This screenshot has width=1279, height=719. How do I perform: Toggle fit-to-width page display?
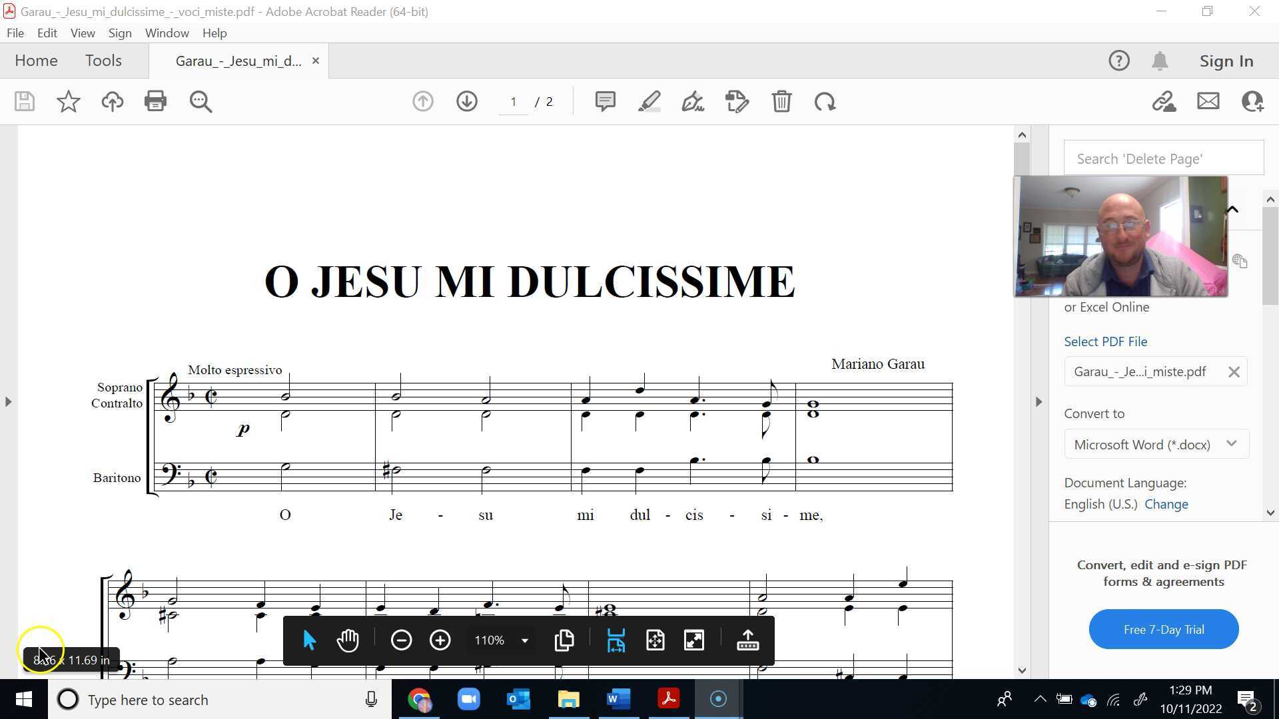tap(615, 640)
